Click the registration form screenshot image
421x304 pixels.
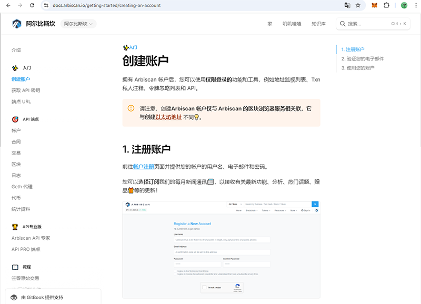(x=221, y=249)
